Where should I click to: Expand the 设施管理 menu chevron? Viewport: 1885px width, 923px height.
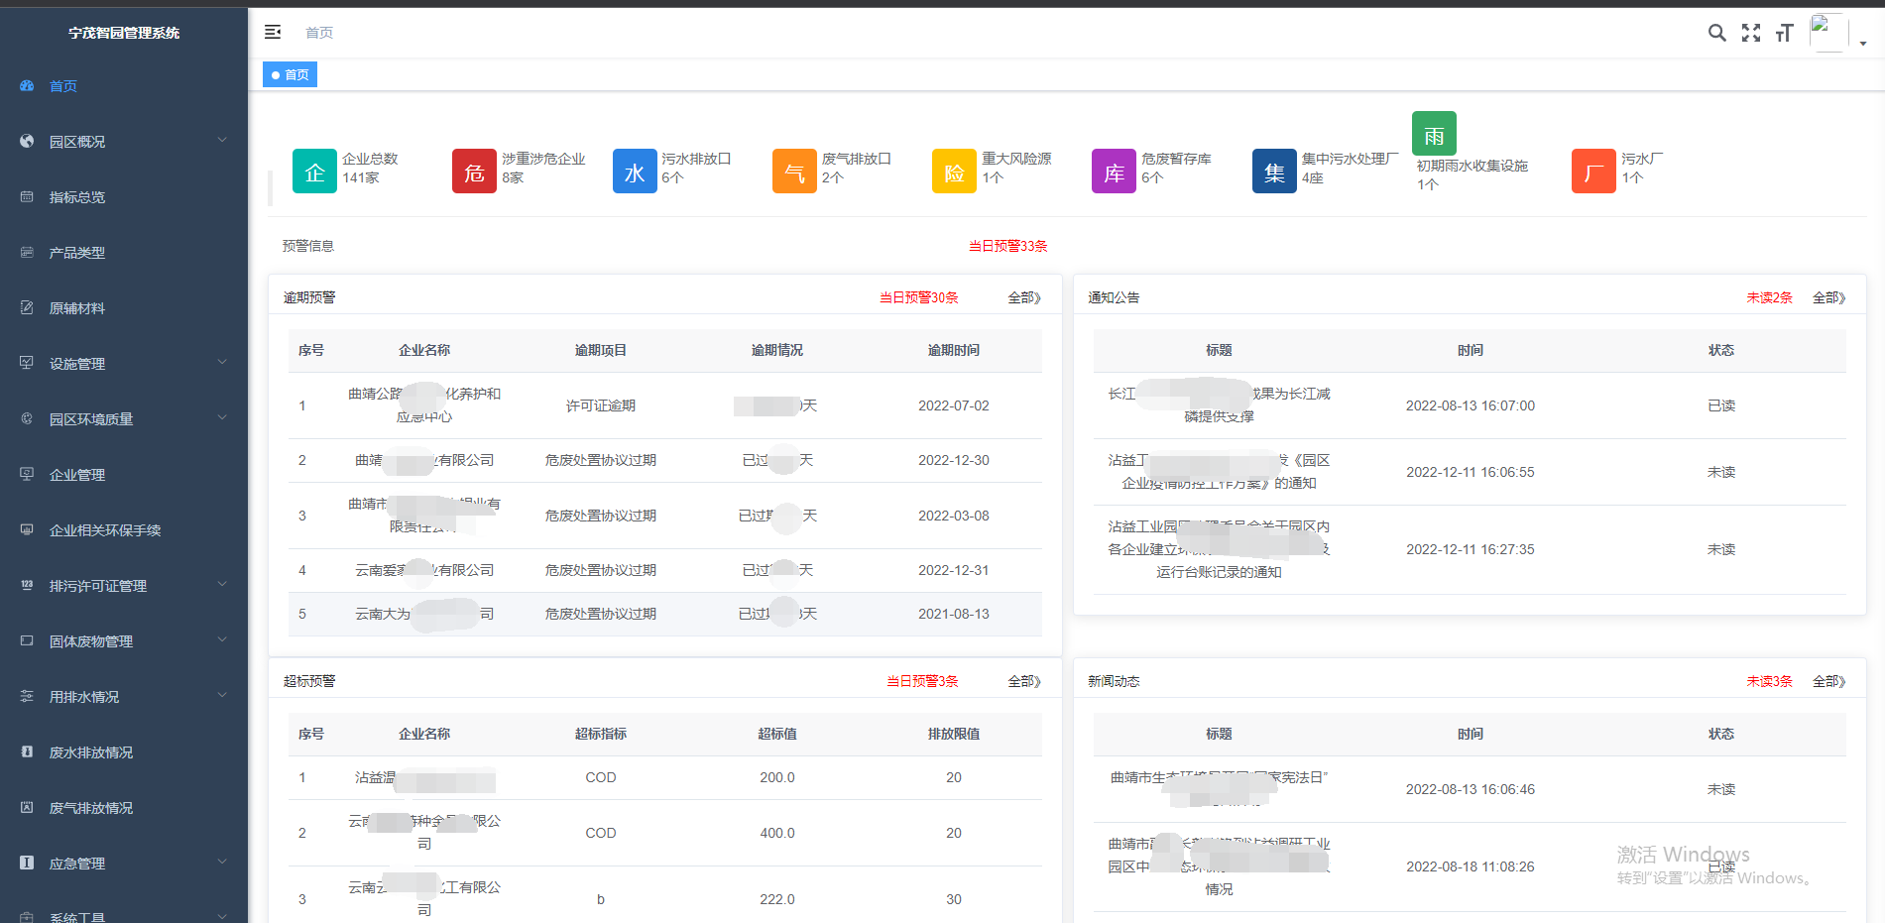(x=222, y=363)
